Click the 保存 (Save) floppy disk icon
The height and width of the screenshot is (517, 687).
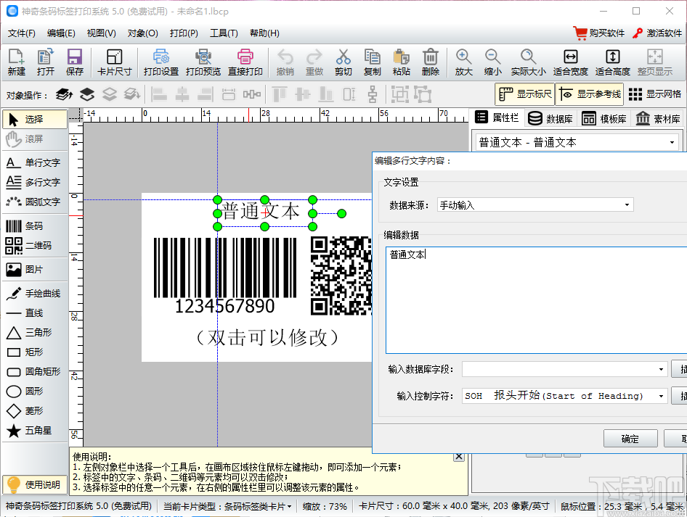click(x=74, y=62)
